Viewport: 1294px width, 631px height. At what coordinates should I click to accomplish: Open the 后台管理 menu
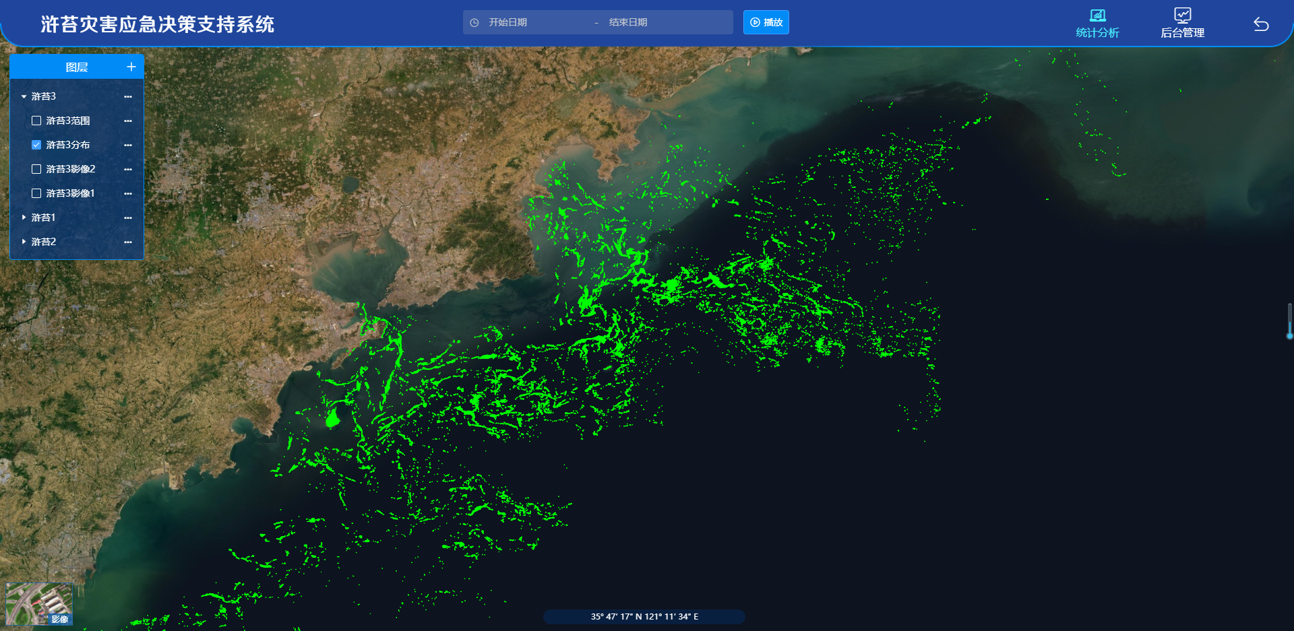tap(1182, 24)
